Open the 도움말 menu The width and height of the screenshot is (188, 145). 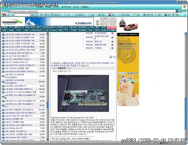[x=85, y=7]
